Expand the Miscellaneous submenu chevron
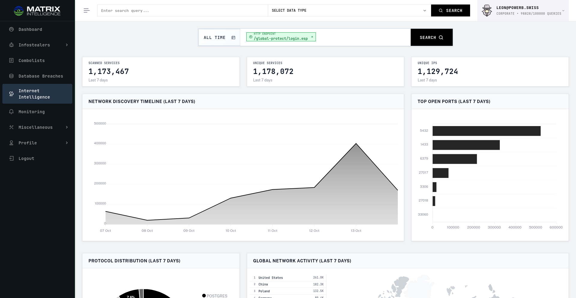Image resolution: width=576 pixels, height=298 pixels. (x=67, y=127)
